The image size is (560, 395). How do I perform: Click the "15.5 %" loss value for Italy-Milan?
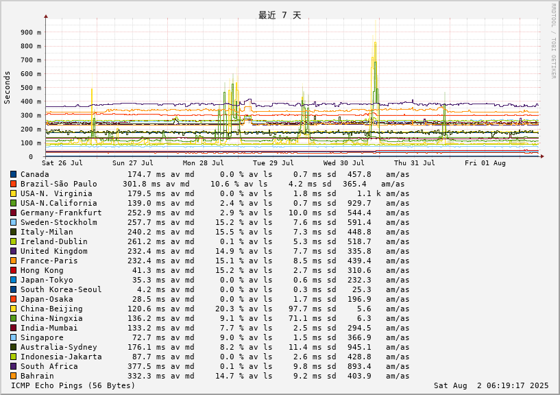pyautogui.click(x=230, y=232)
